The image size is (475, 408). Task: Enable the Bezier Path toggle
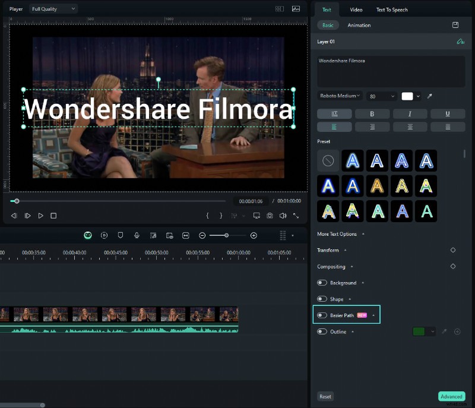click(x=322, y=315)
